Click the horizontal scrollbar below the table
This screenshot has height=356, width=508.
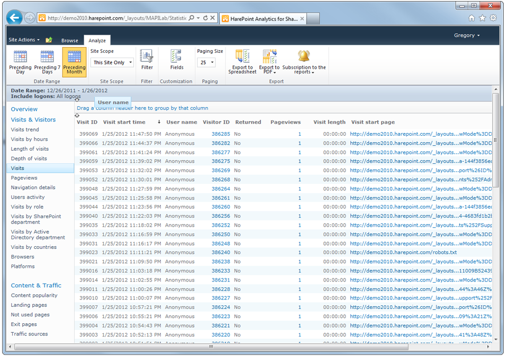[x=212, y=346]
